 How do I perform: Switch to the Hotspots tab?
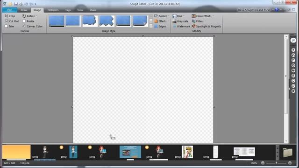pos(53,10)
